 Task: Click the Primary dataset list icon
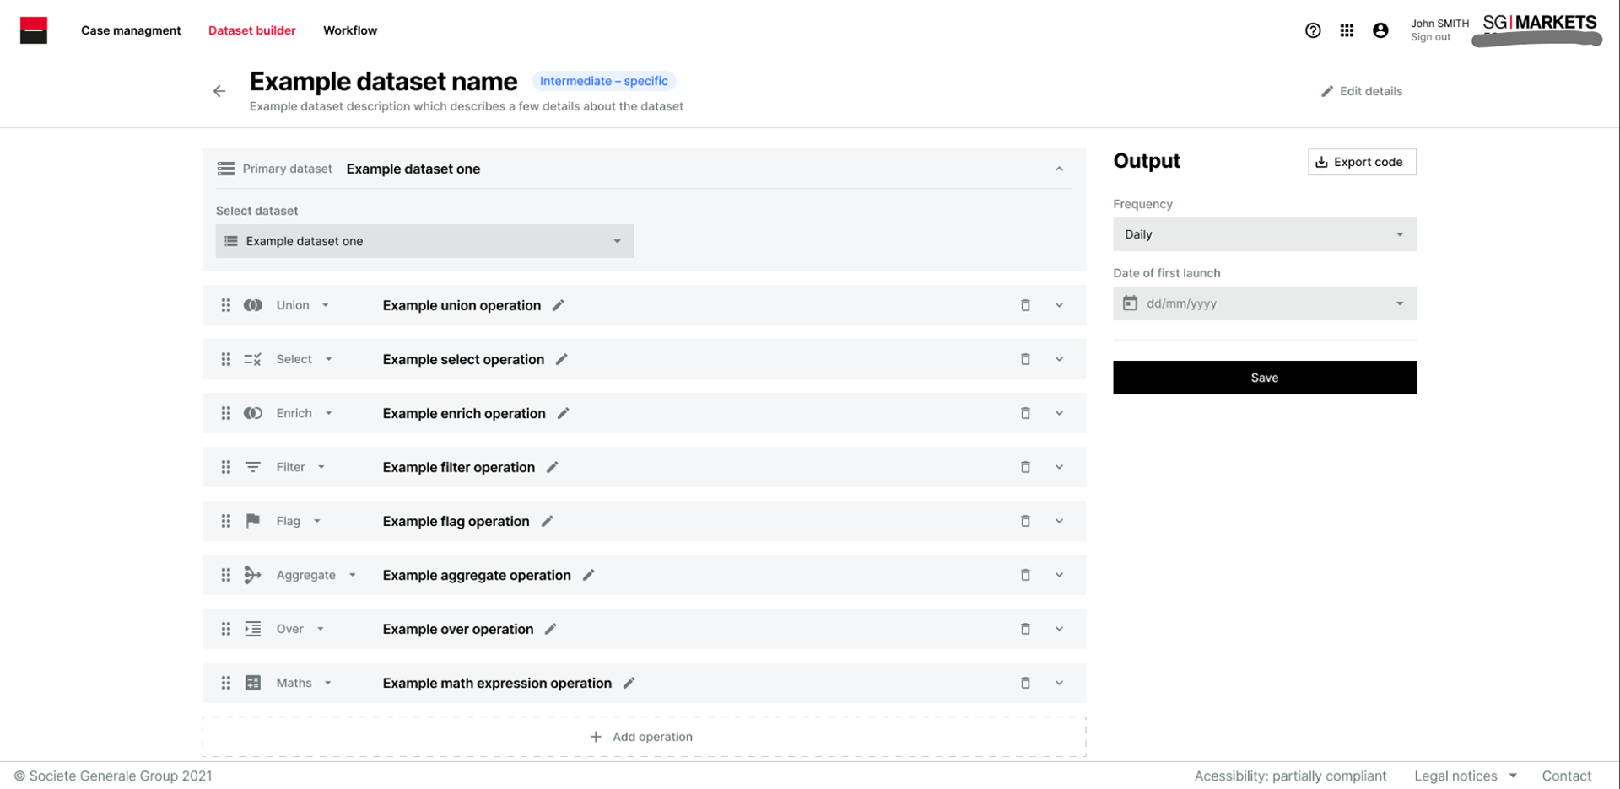tap(225, 169)
